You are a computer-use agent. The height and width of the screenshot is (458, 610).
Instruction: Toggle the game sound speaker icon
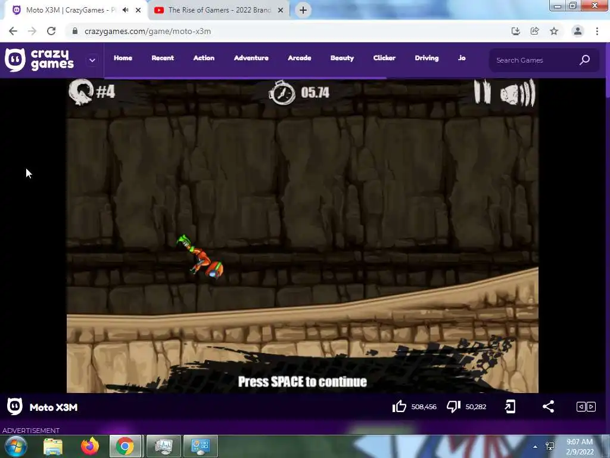coord(518,92)
